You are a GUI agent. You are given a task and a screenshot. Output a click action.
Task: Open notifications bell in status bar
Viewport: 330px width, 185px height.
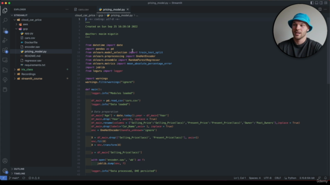(x=325, y=178)
